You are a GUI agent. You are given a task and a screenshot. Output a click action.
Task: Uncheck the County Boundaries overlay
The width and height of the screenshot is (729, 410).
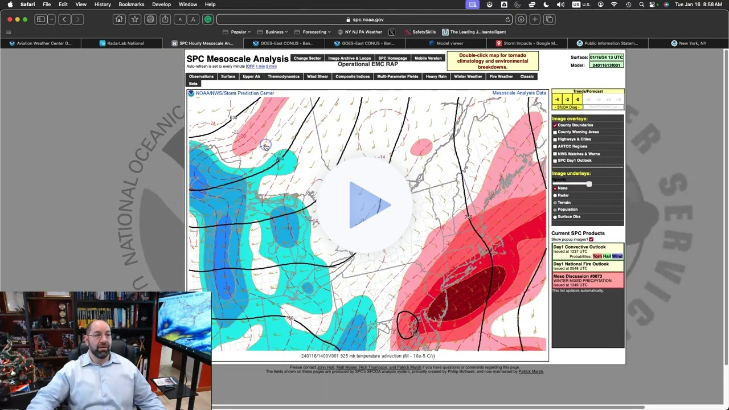point(555,125)
